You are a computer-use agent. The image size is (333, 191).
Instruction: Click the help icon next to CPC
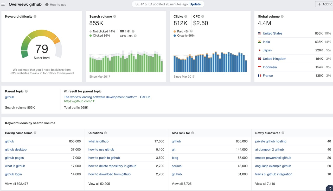click(x=203, y=17)
